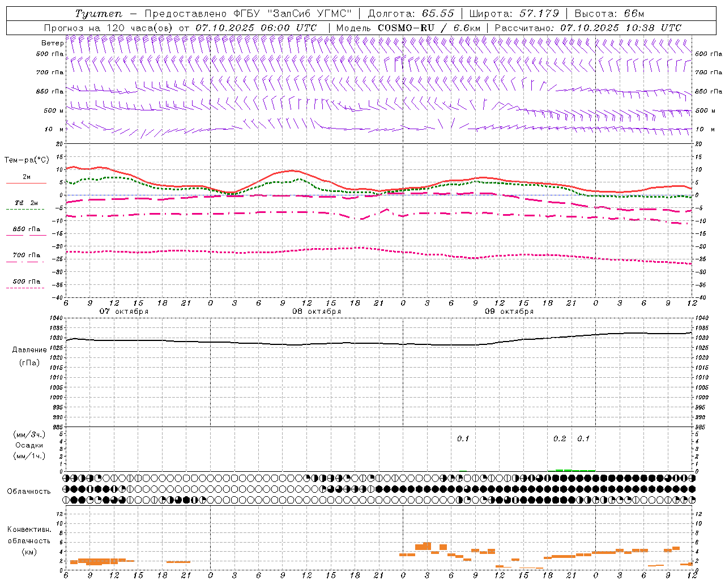Click the Осадки panel label
725x580 pixels.
(29, 445)
